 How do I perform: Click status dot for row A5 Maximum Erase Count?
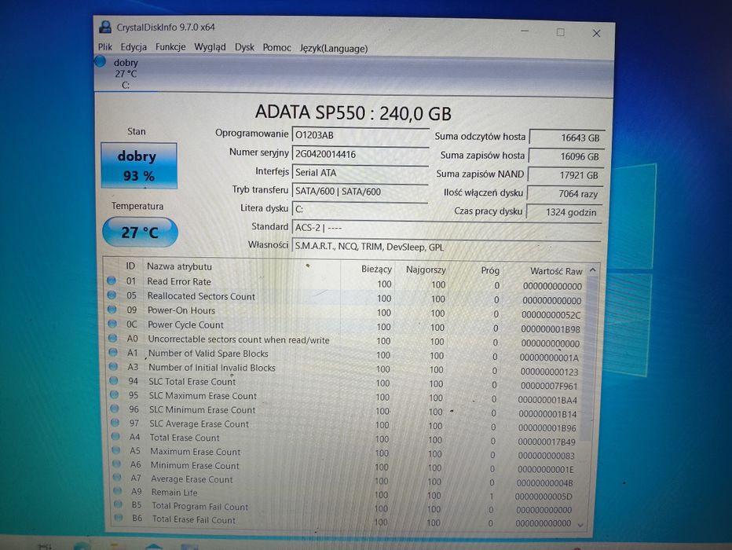[x=116, y=450]
